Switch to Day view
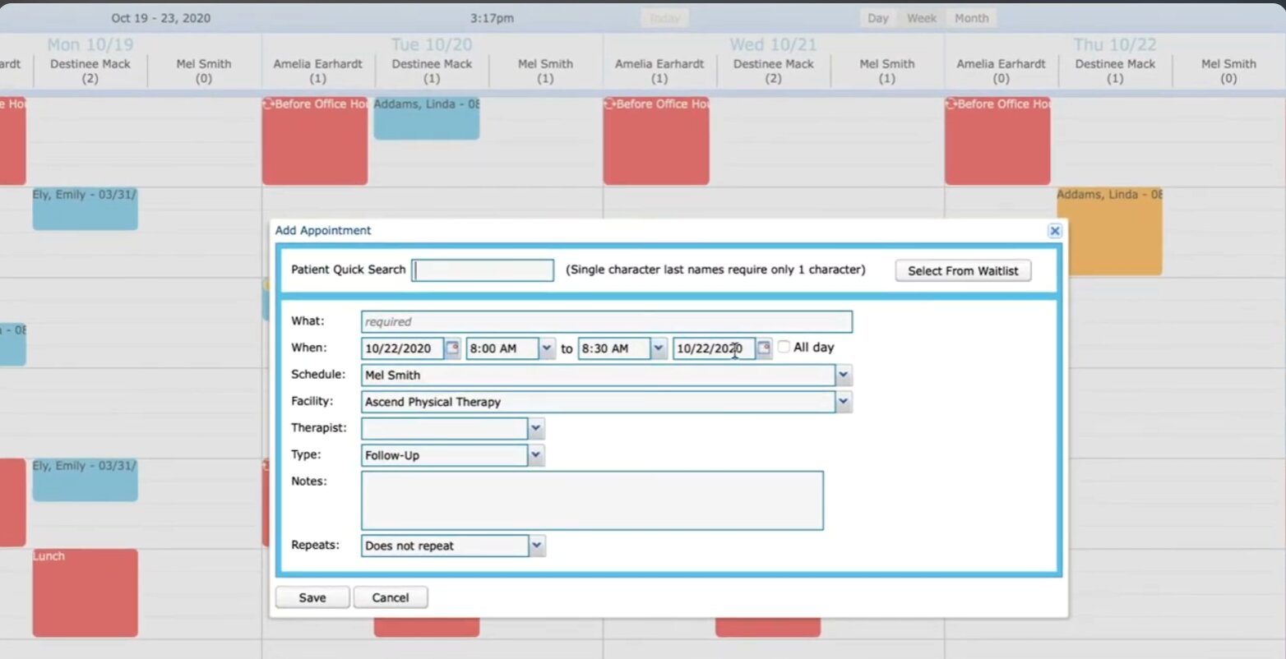Viewport: 1286px width, 659px height. coord(878,18)
